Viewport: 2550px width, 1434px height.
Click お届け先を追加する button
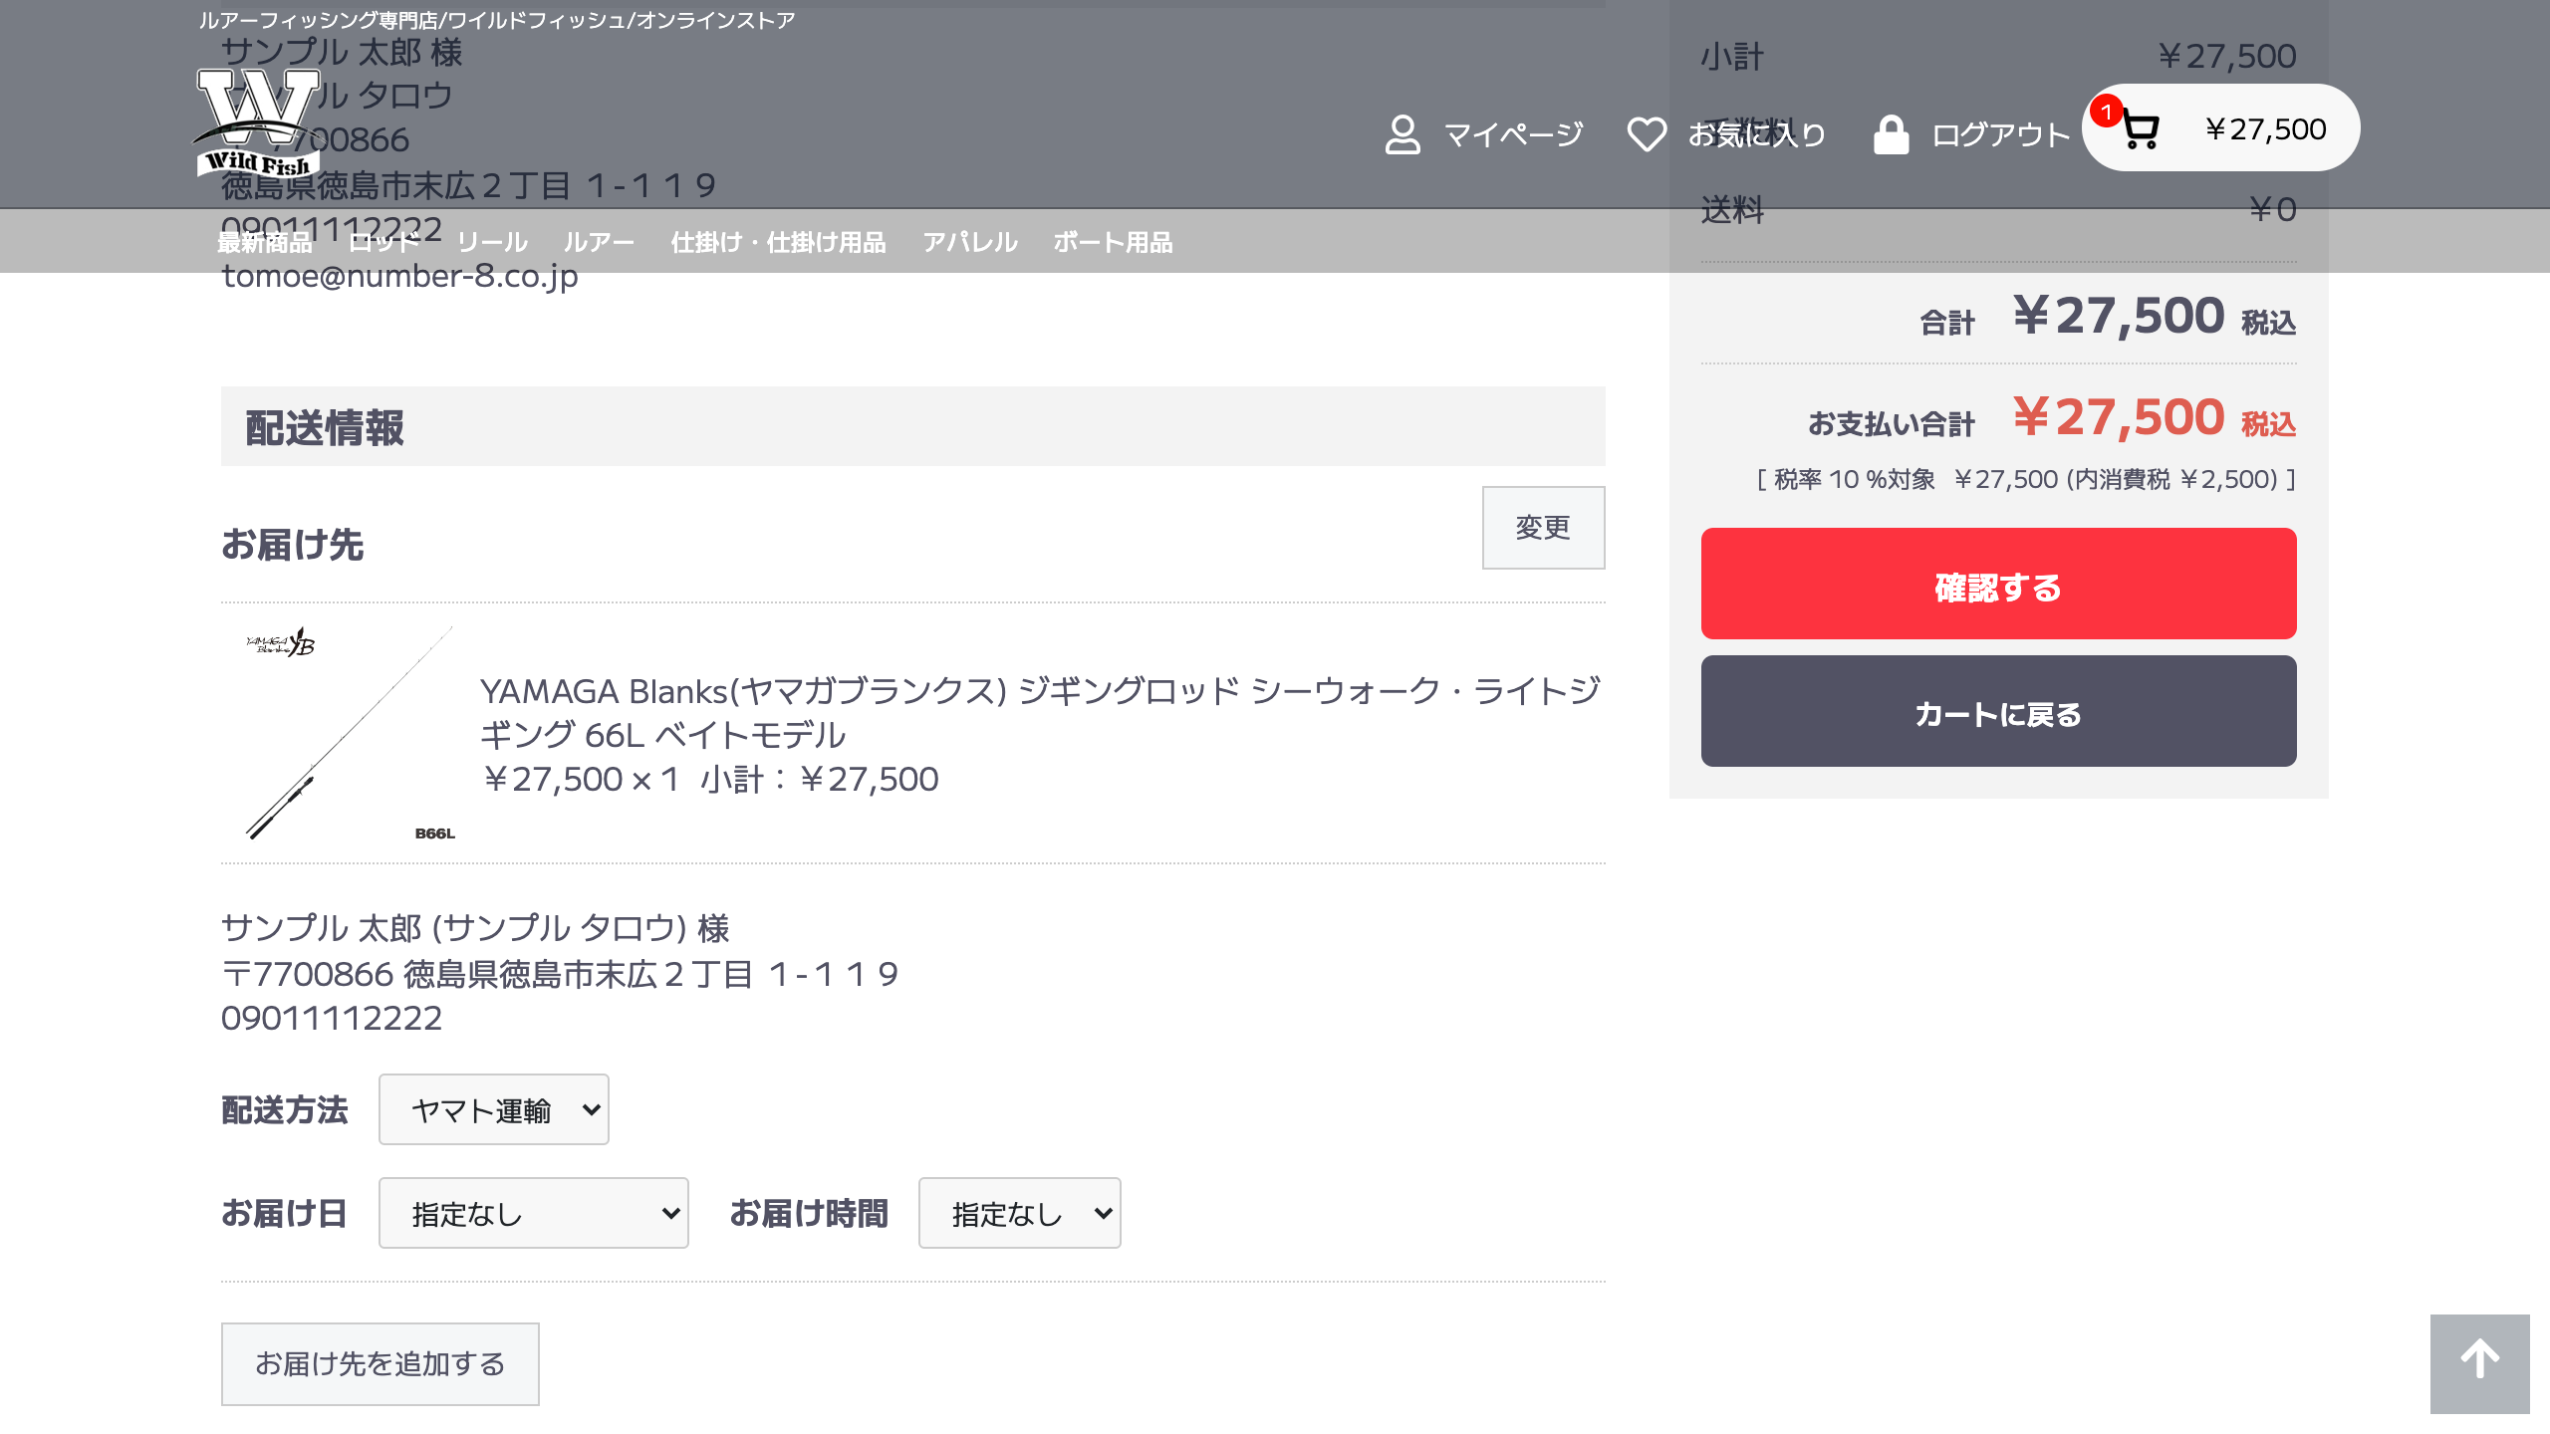click(x=380, y=1364)
